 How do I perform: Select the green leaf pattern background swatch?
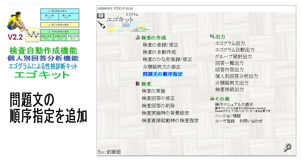click(141, 30)
